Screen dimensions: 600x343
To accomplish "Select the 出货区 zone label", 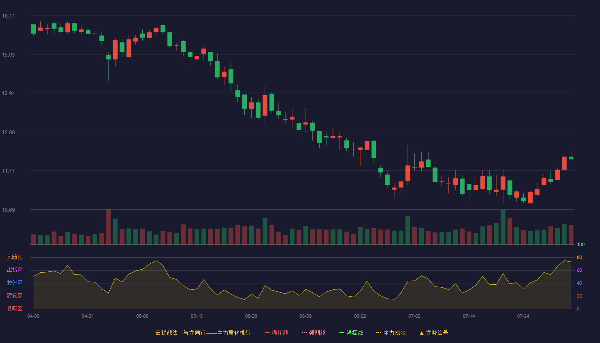I will [15, 270].
